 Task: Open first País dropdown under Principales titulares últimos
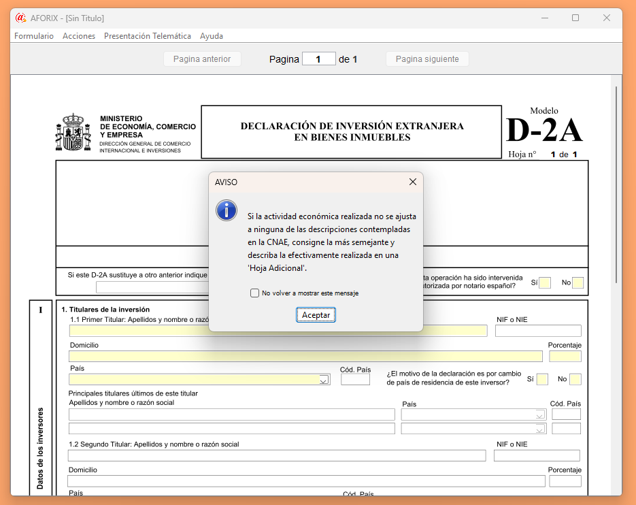coord(540,414)
